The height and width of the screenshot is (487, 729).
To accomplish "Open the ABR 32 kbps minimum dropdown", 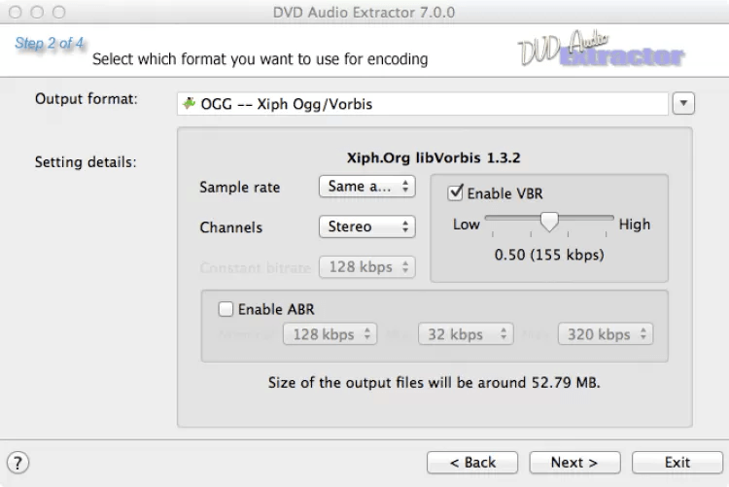I will [465, 334].
